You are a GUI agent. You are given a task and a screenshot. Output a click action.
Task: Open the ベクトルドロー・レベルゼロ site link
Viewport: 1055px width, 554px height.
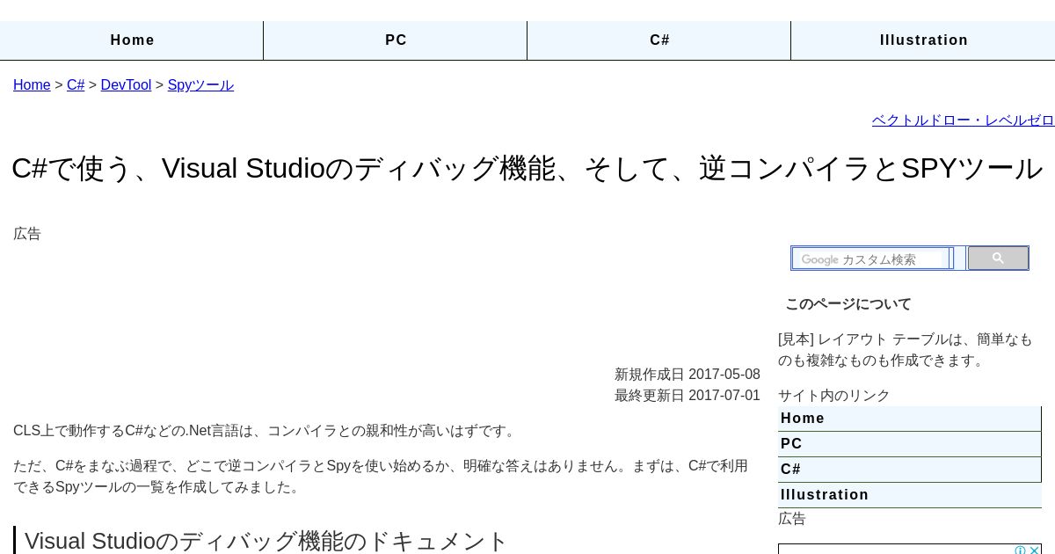tap(963, 120)
